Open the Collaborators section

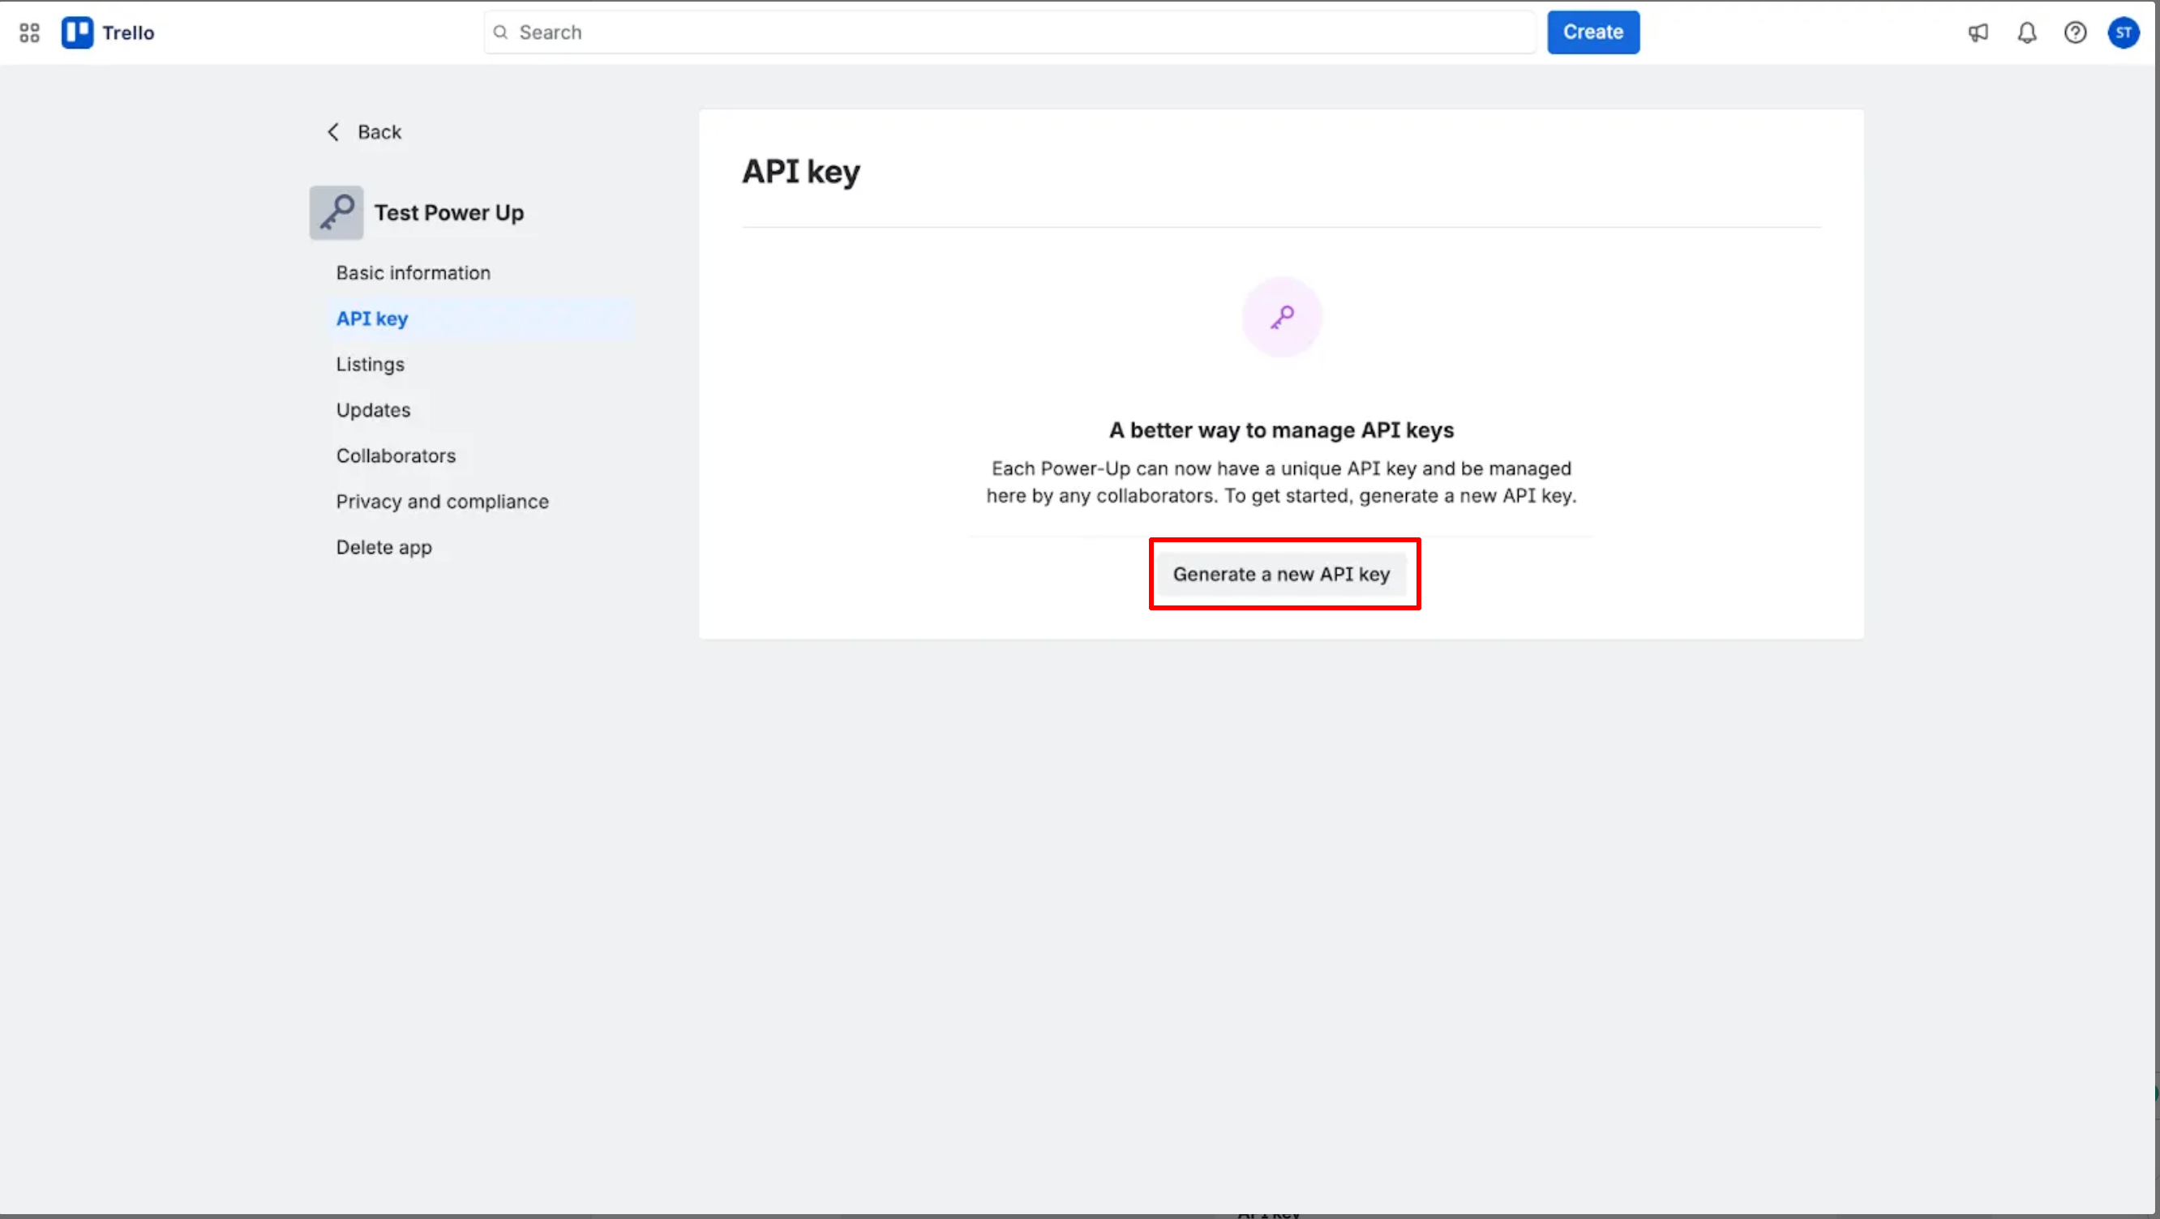396,456
